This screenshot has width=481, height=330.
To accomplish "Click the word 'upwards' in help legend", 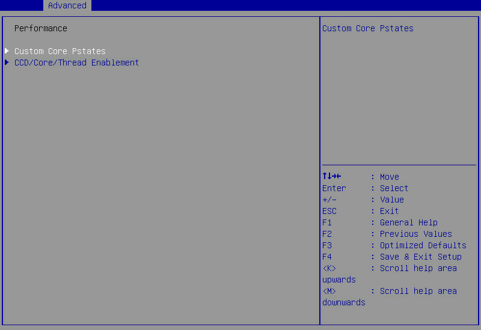I will point(339,280).
